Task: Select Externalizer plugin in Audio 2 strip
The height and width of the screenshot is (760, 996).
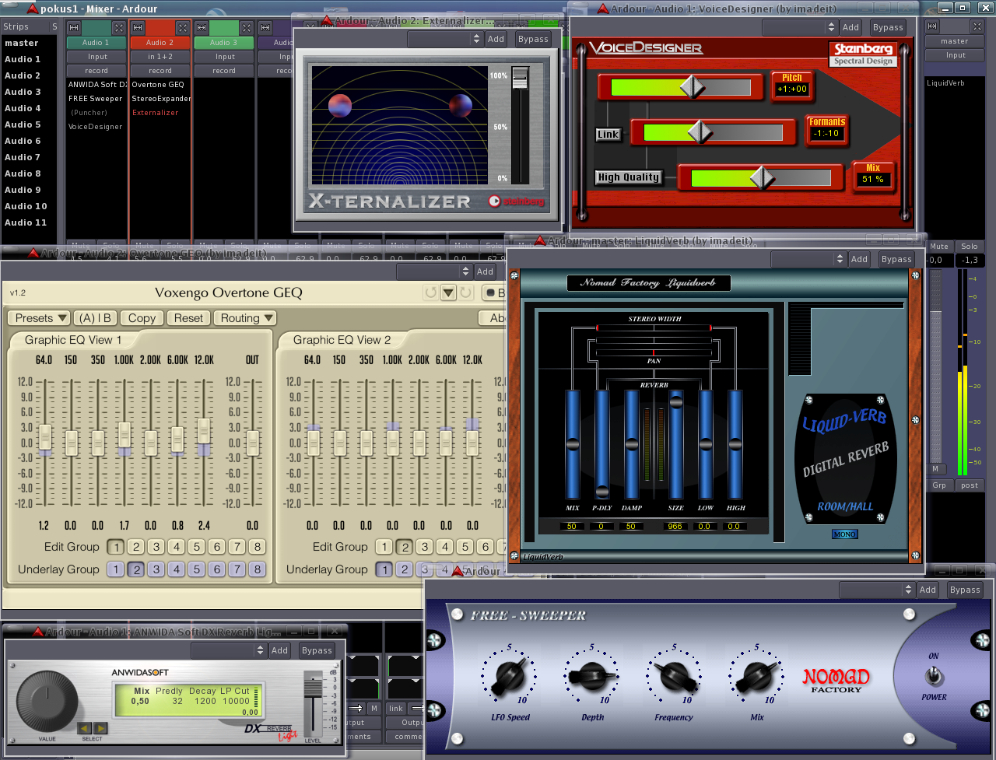Action: tap(156, 113)
